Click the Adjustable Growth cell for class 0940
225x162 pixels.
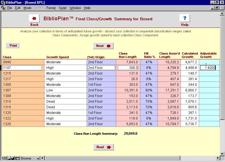[209, 62]
